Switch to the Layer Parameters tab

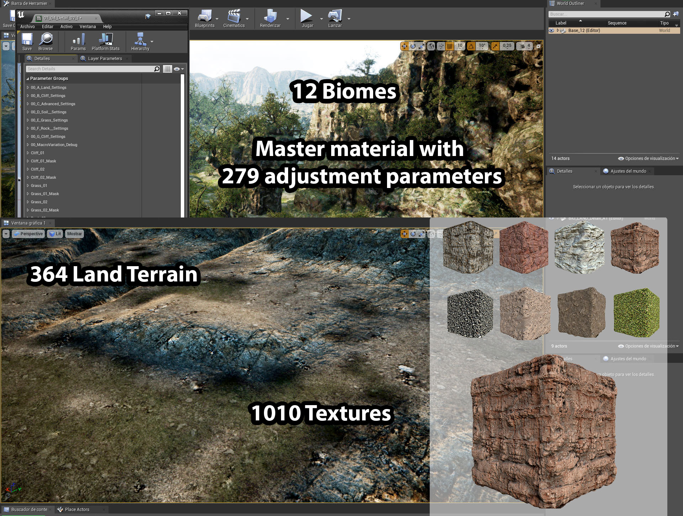[x=105, y=59]
